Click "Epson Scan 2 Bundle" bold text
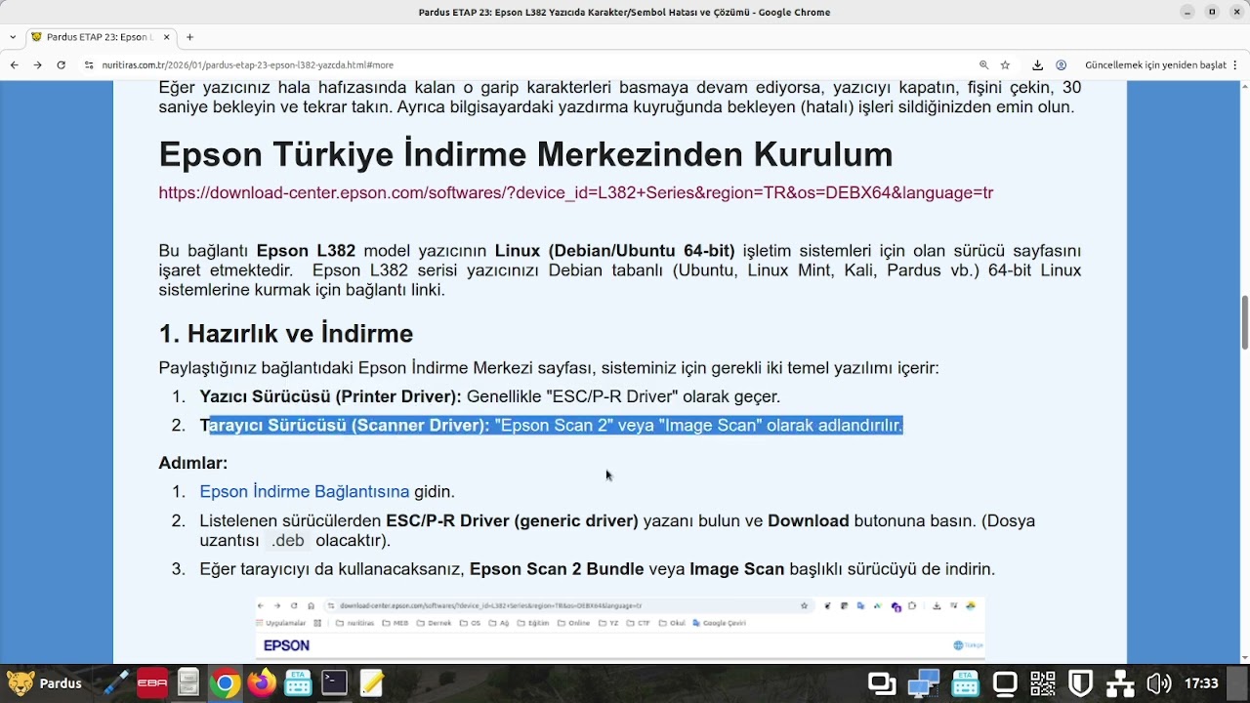The height and width of the screenshot is (703, 1250). click(x=557, y=568)
